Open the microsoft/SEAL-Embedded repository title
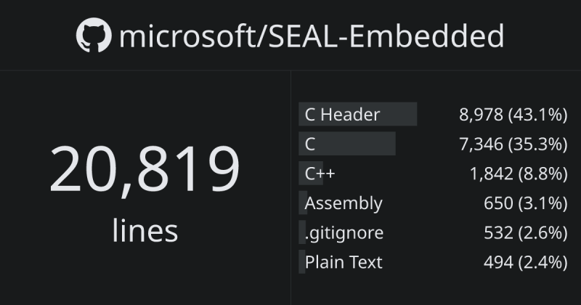Viewport: 581px width, 305px height. [312, 36]
